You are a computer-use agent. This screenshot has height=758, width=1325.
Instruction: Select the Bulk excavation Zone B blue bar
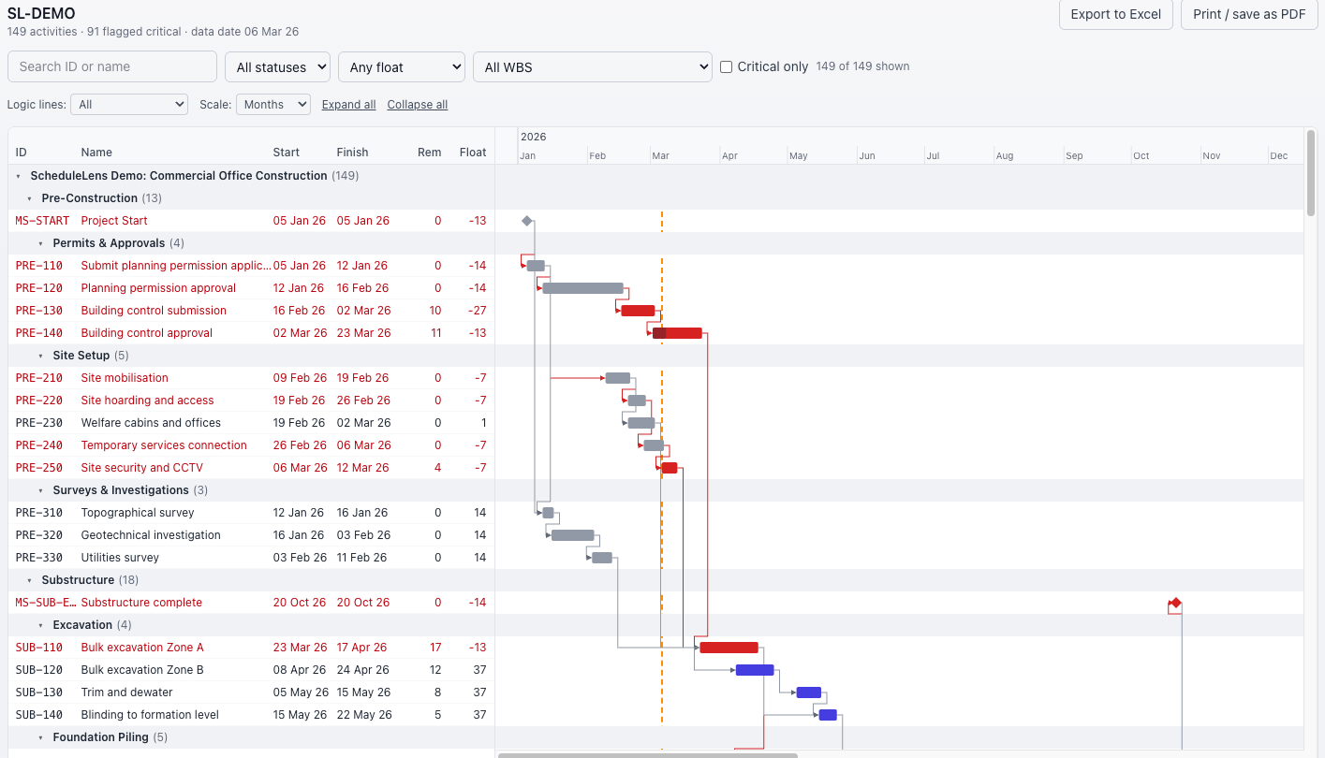755,670
